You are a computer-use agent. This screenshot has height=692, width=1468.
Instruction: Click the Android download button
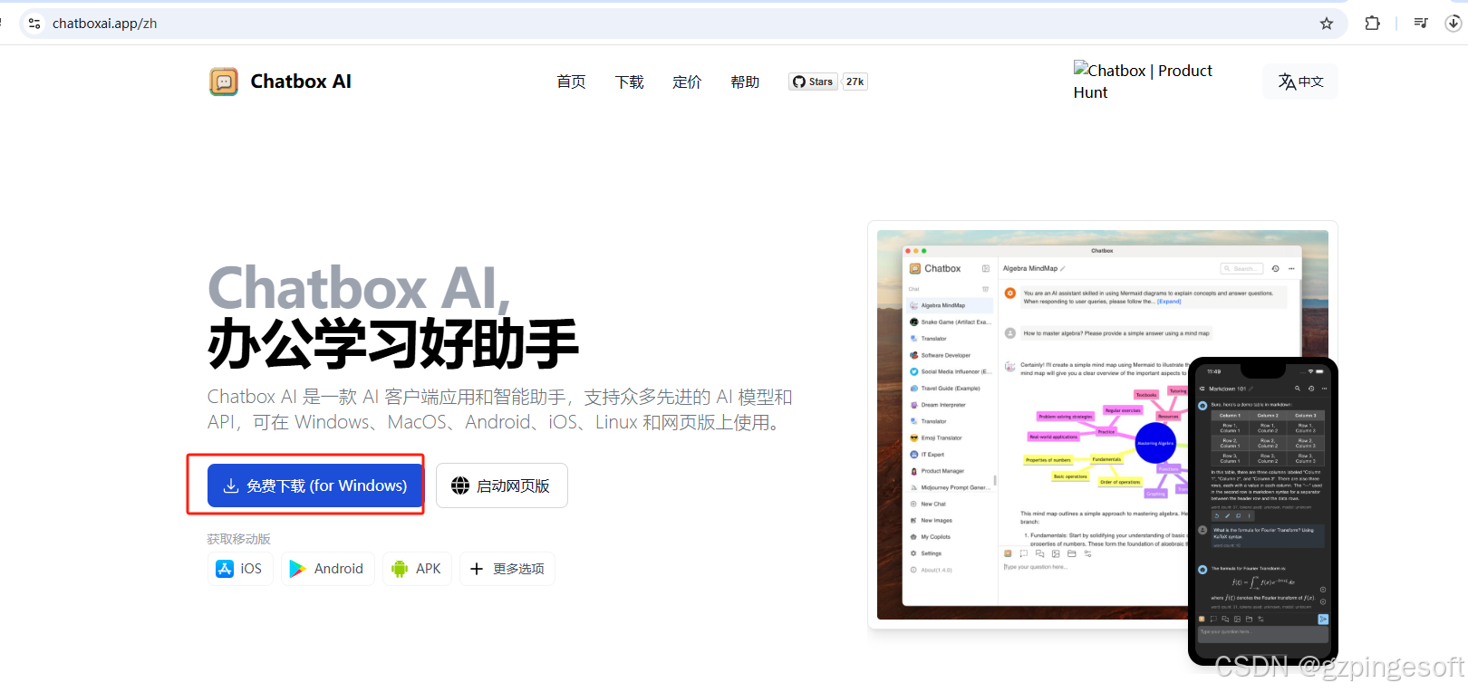tap(327, 569)
